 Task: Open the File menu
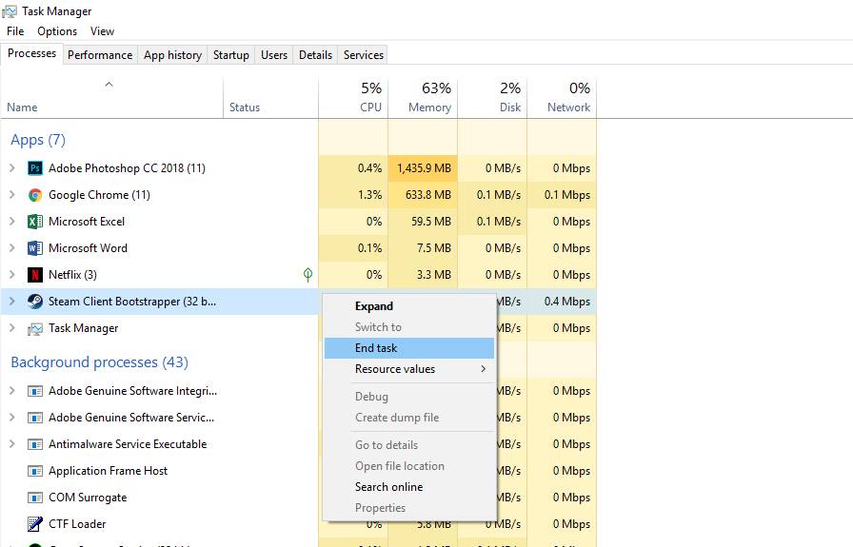pyautogui.click(x=15, y=31)
